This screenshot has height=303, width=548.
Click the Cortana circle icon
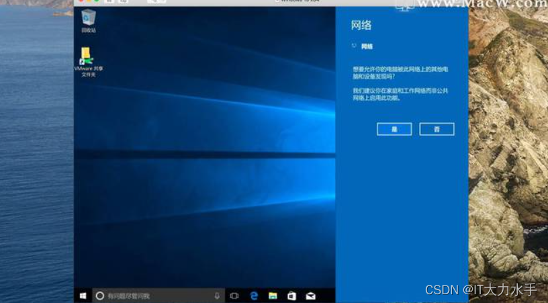[x=99, y=296]
